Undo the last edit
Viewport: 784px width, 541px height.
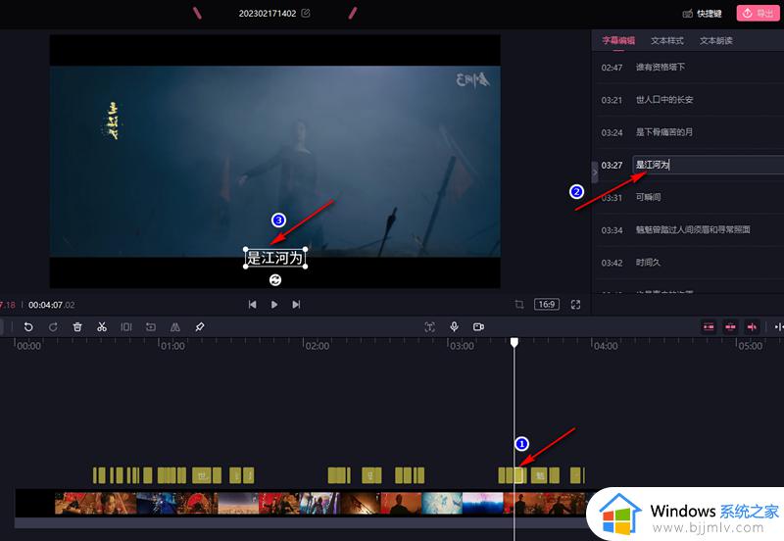(x=28, y=327)
